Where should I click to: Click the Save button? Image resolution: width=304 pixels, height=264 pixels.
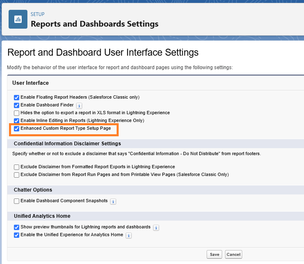coord(214,254)
